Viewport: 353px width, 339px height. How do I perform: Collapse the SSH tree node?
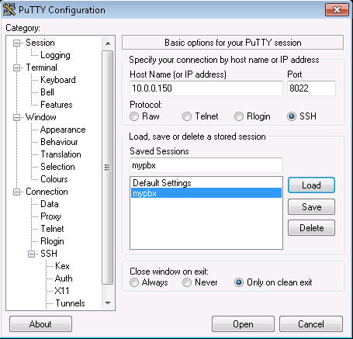pos(31,254)
